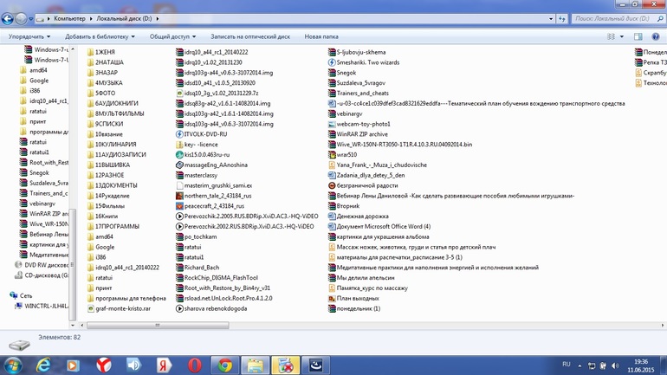Open the help question mark icon
The height and width of the screenshot is (375, 667).
pyautogui.click(x=656, y=37)
